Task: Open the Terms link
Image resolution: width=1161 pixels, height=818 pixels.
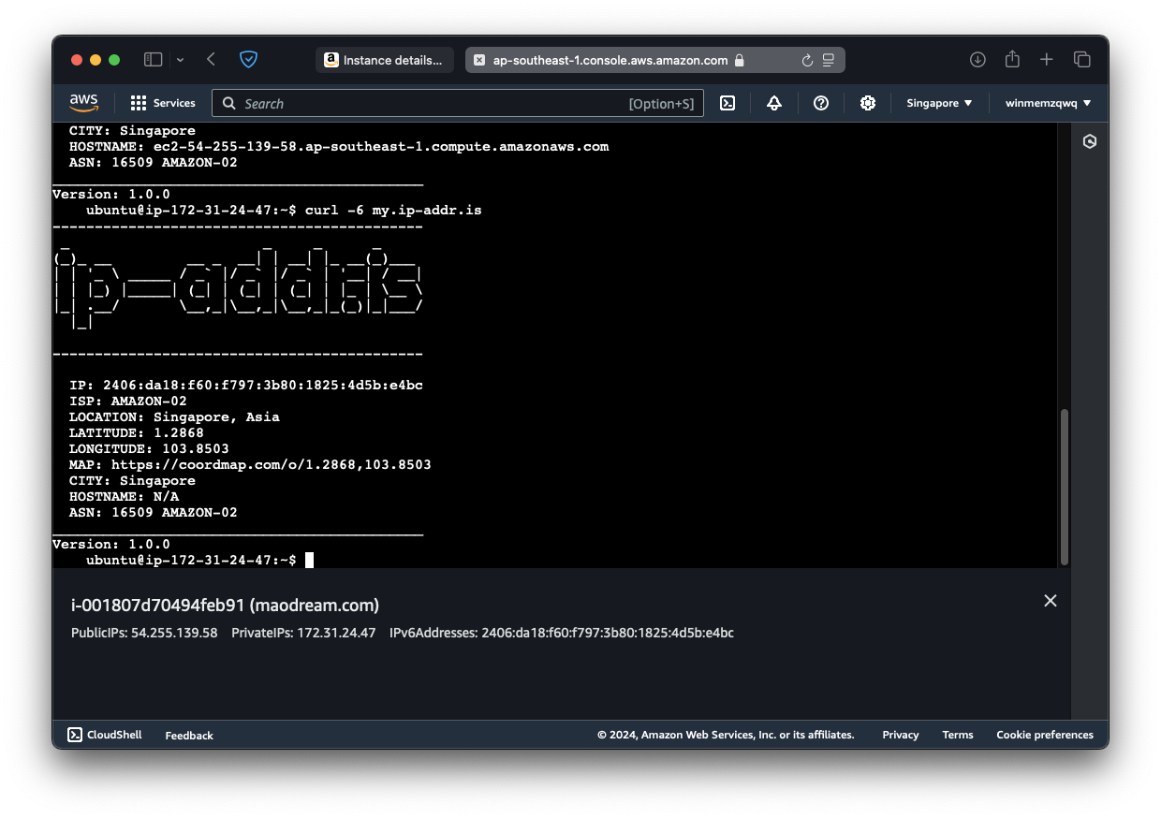Action: pyautogui.click(x=958, y=735)
